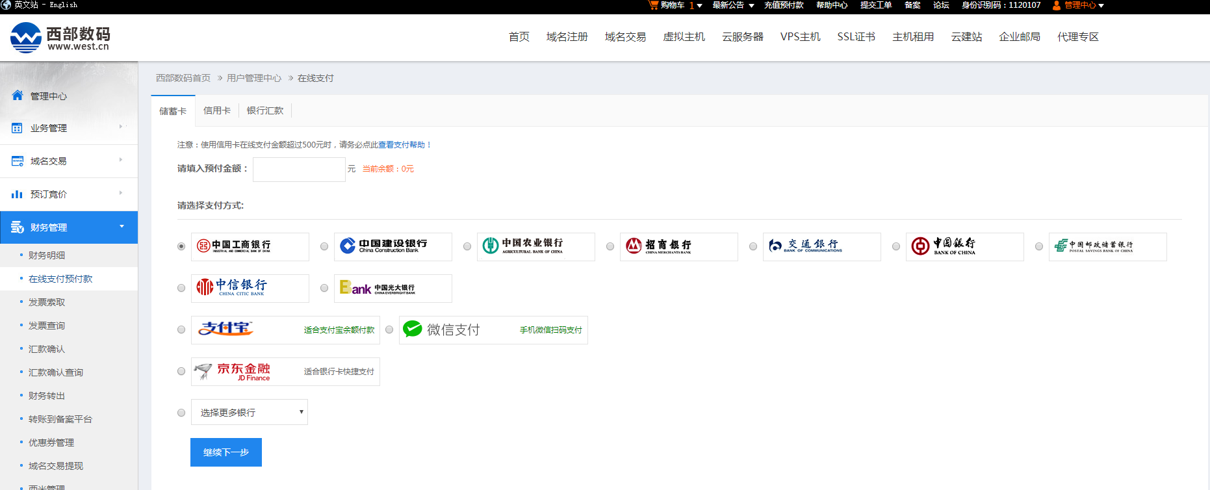The image size is (1210, 490).
Task: Collapse the 财务管理 sidebar section
Action: click(122, 226)
